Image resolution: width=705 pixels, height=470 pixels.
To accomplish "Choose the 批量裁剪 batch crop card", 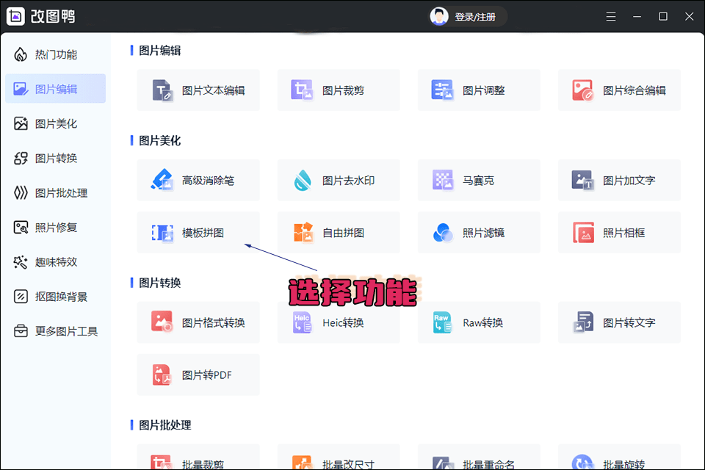I will [198, 457].
